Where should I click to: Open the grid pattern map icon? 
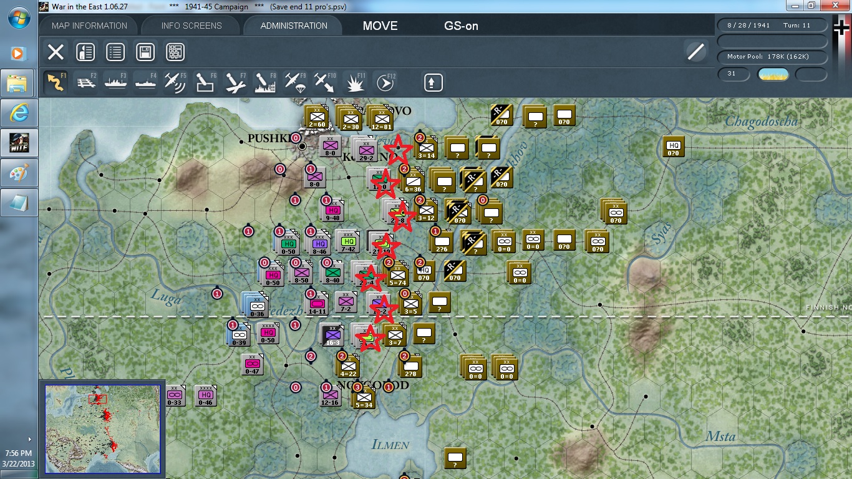(x=175, y=52)
